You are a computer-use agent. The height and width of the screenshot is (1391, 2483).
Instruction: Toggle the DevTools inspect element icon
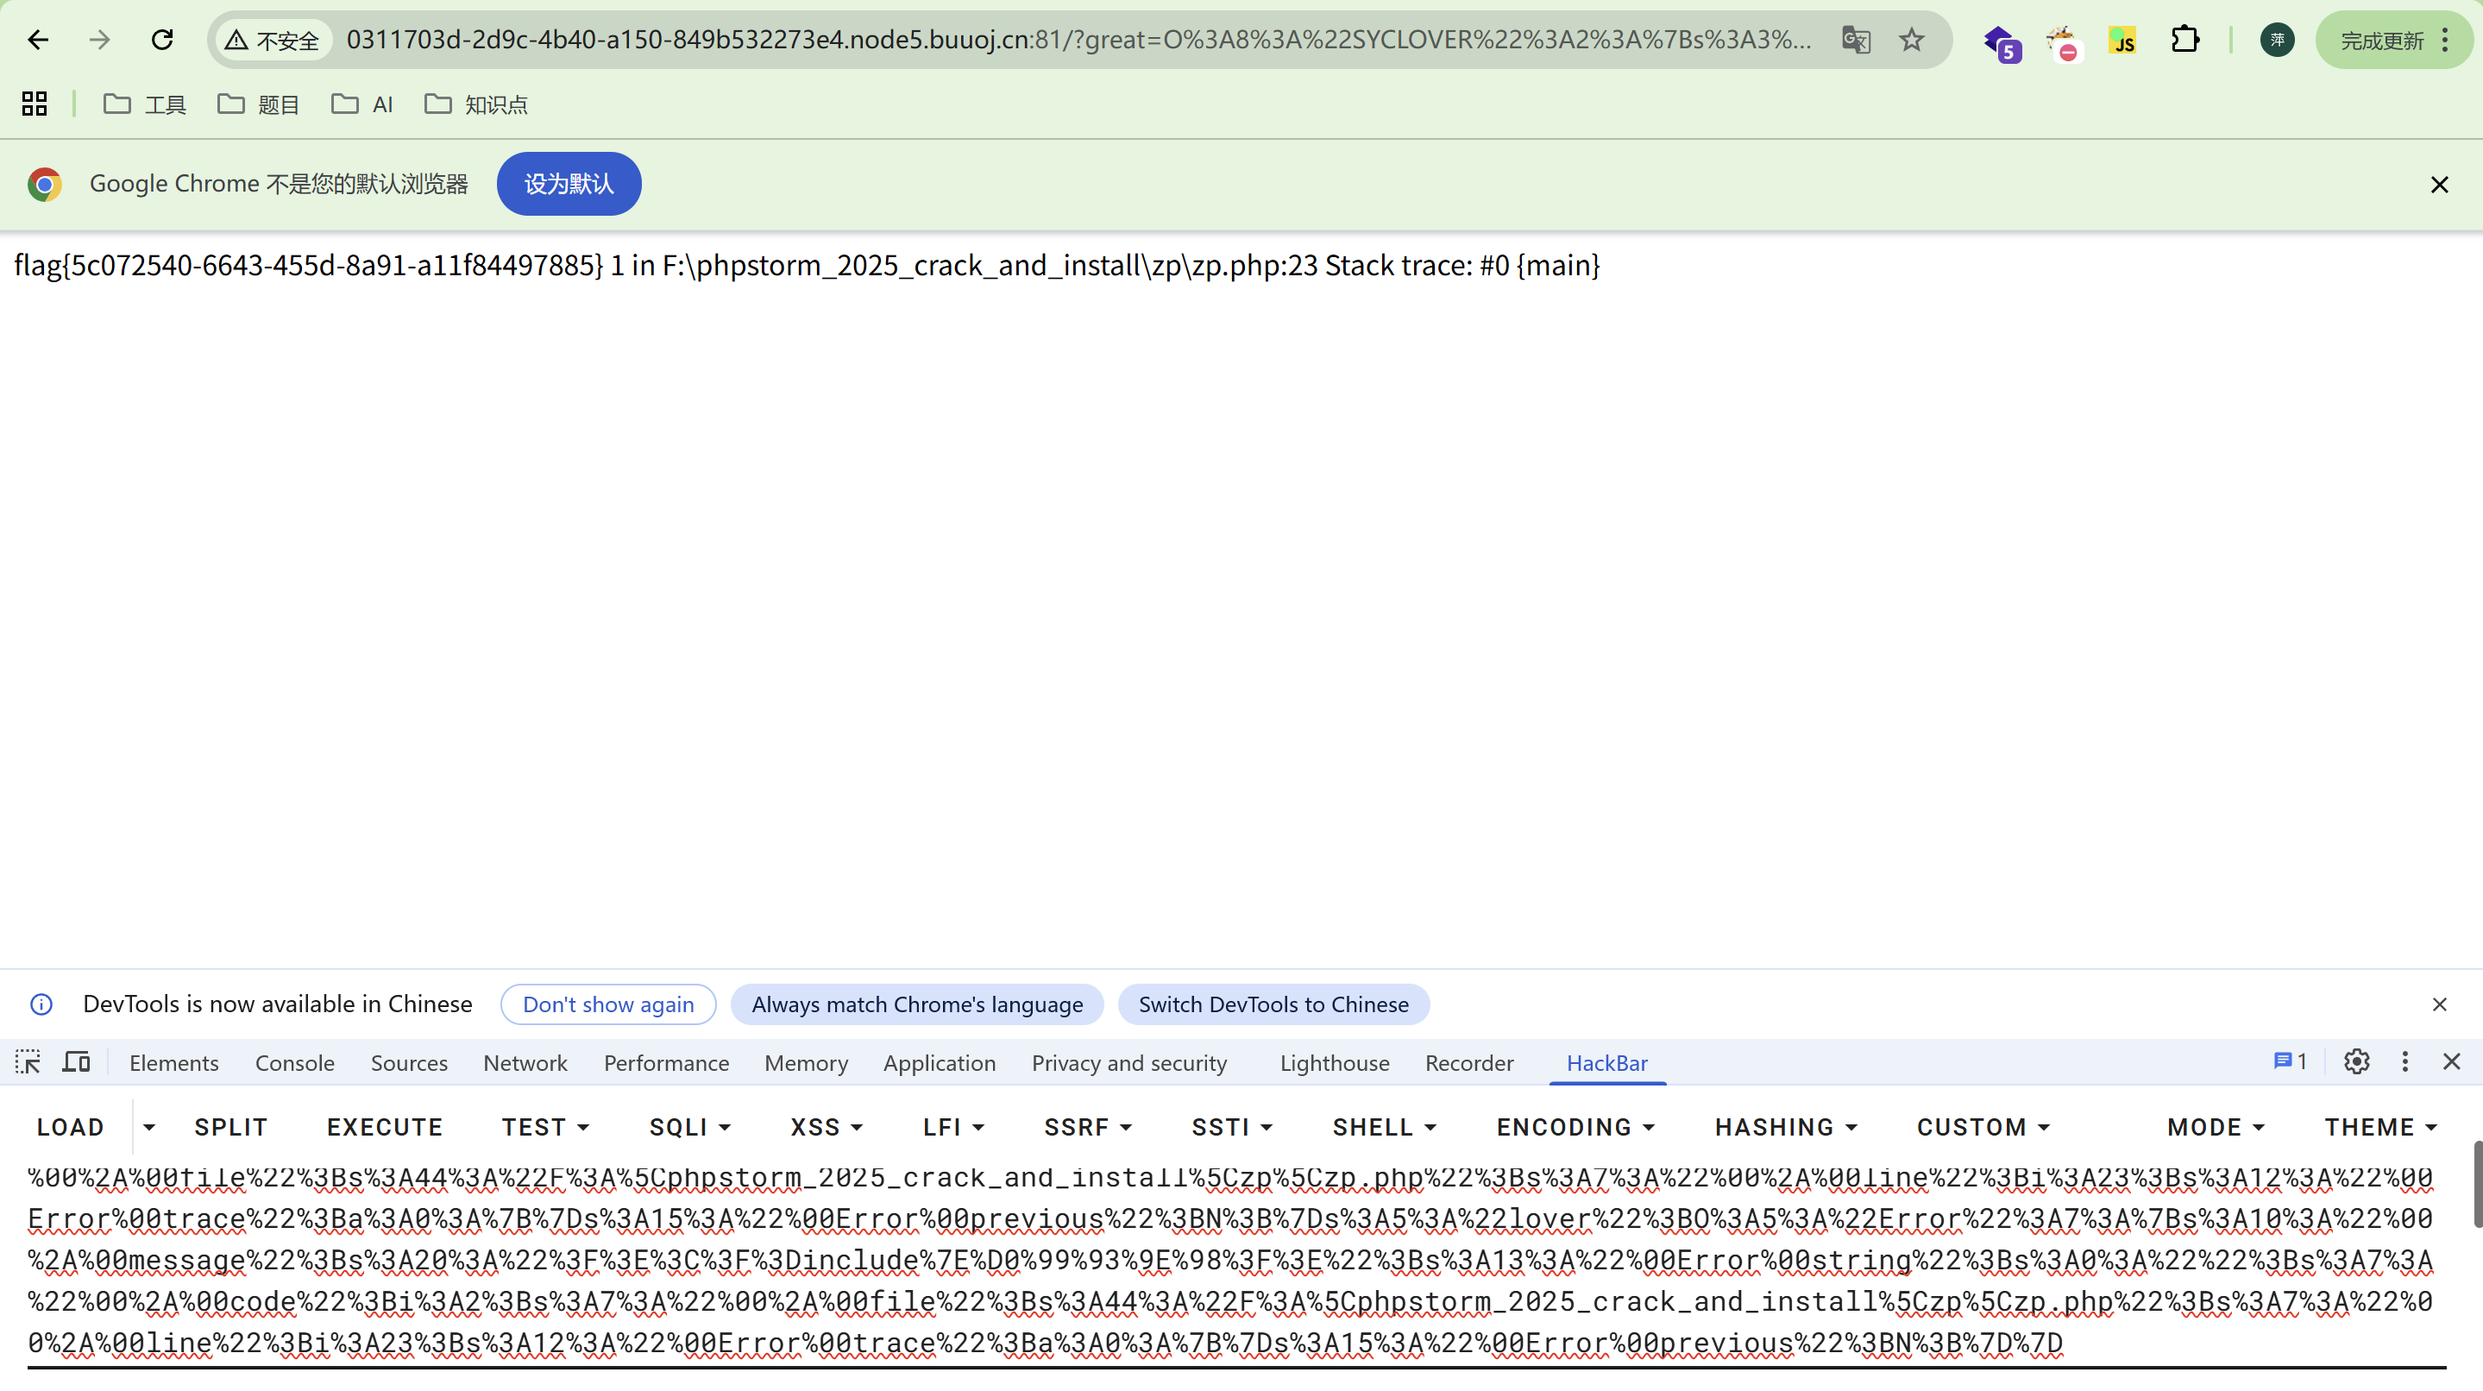[28, 1062]
